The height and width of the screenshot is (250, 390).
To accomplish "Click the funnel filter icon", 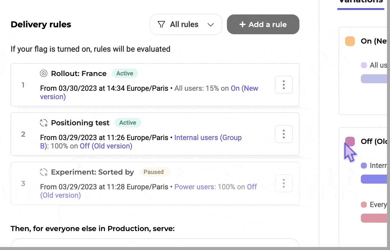I will point(161,24).
